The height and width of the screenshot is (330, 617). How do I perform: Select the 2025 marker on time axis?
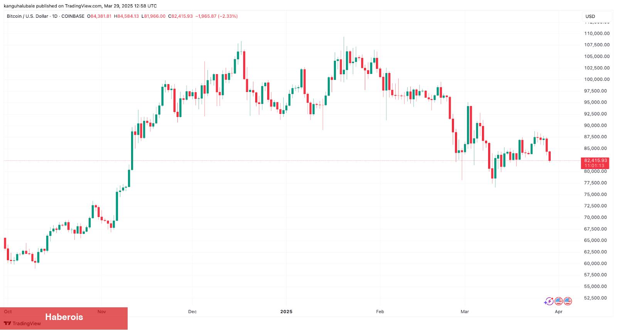[286, 312]
